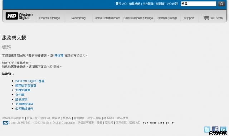Open the 支援知識庫 link
Viewport: 229px width, 136px height.
point(23,90)
